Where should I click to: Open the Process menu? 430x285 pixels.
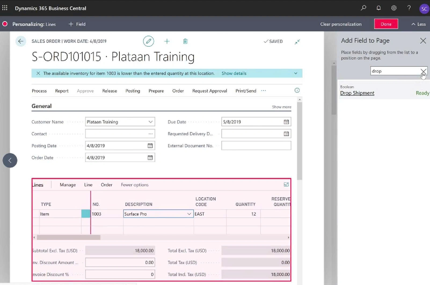click(39, 91)
